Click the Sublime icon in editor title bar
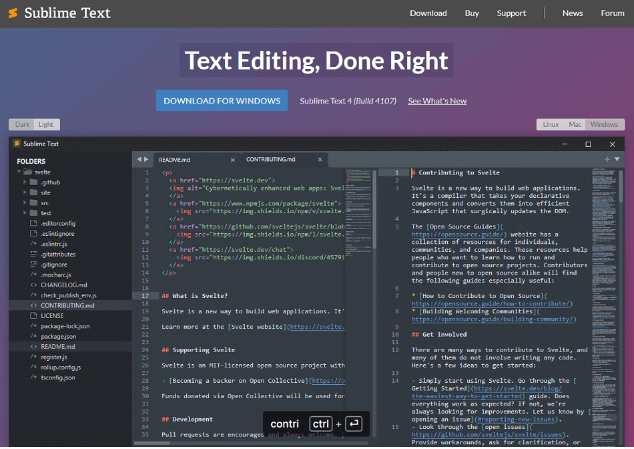The width and height of the screenshot is (634, 449). tap(17, 144)
